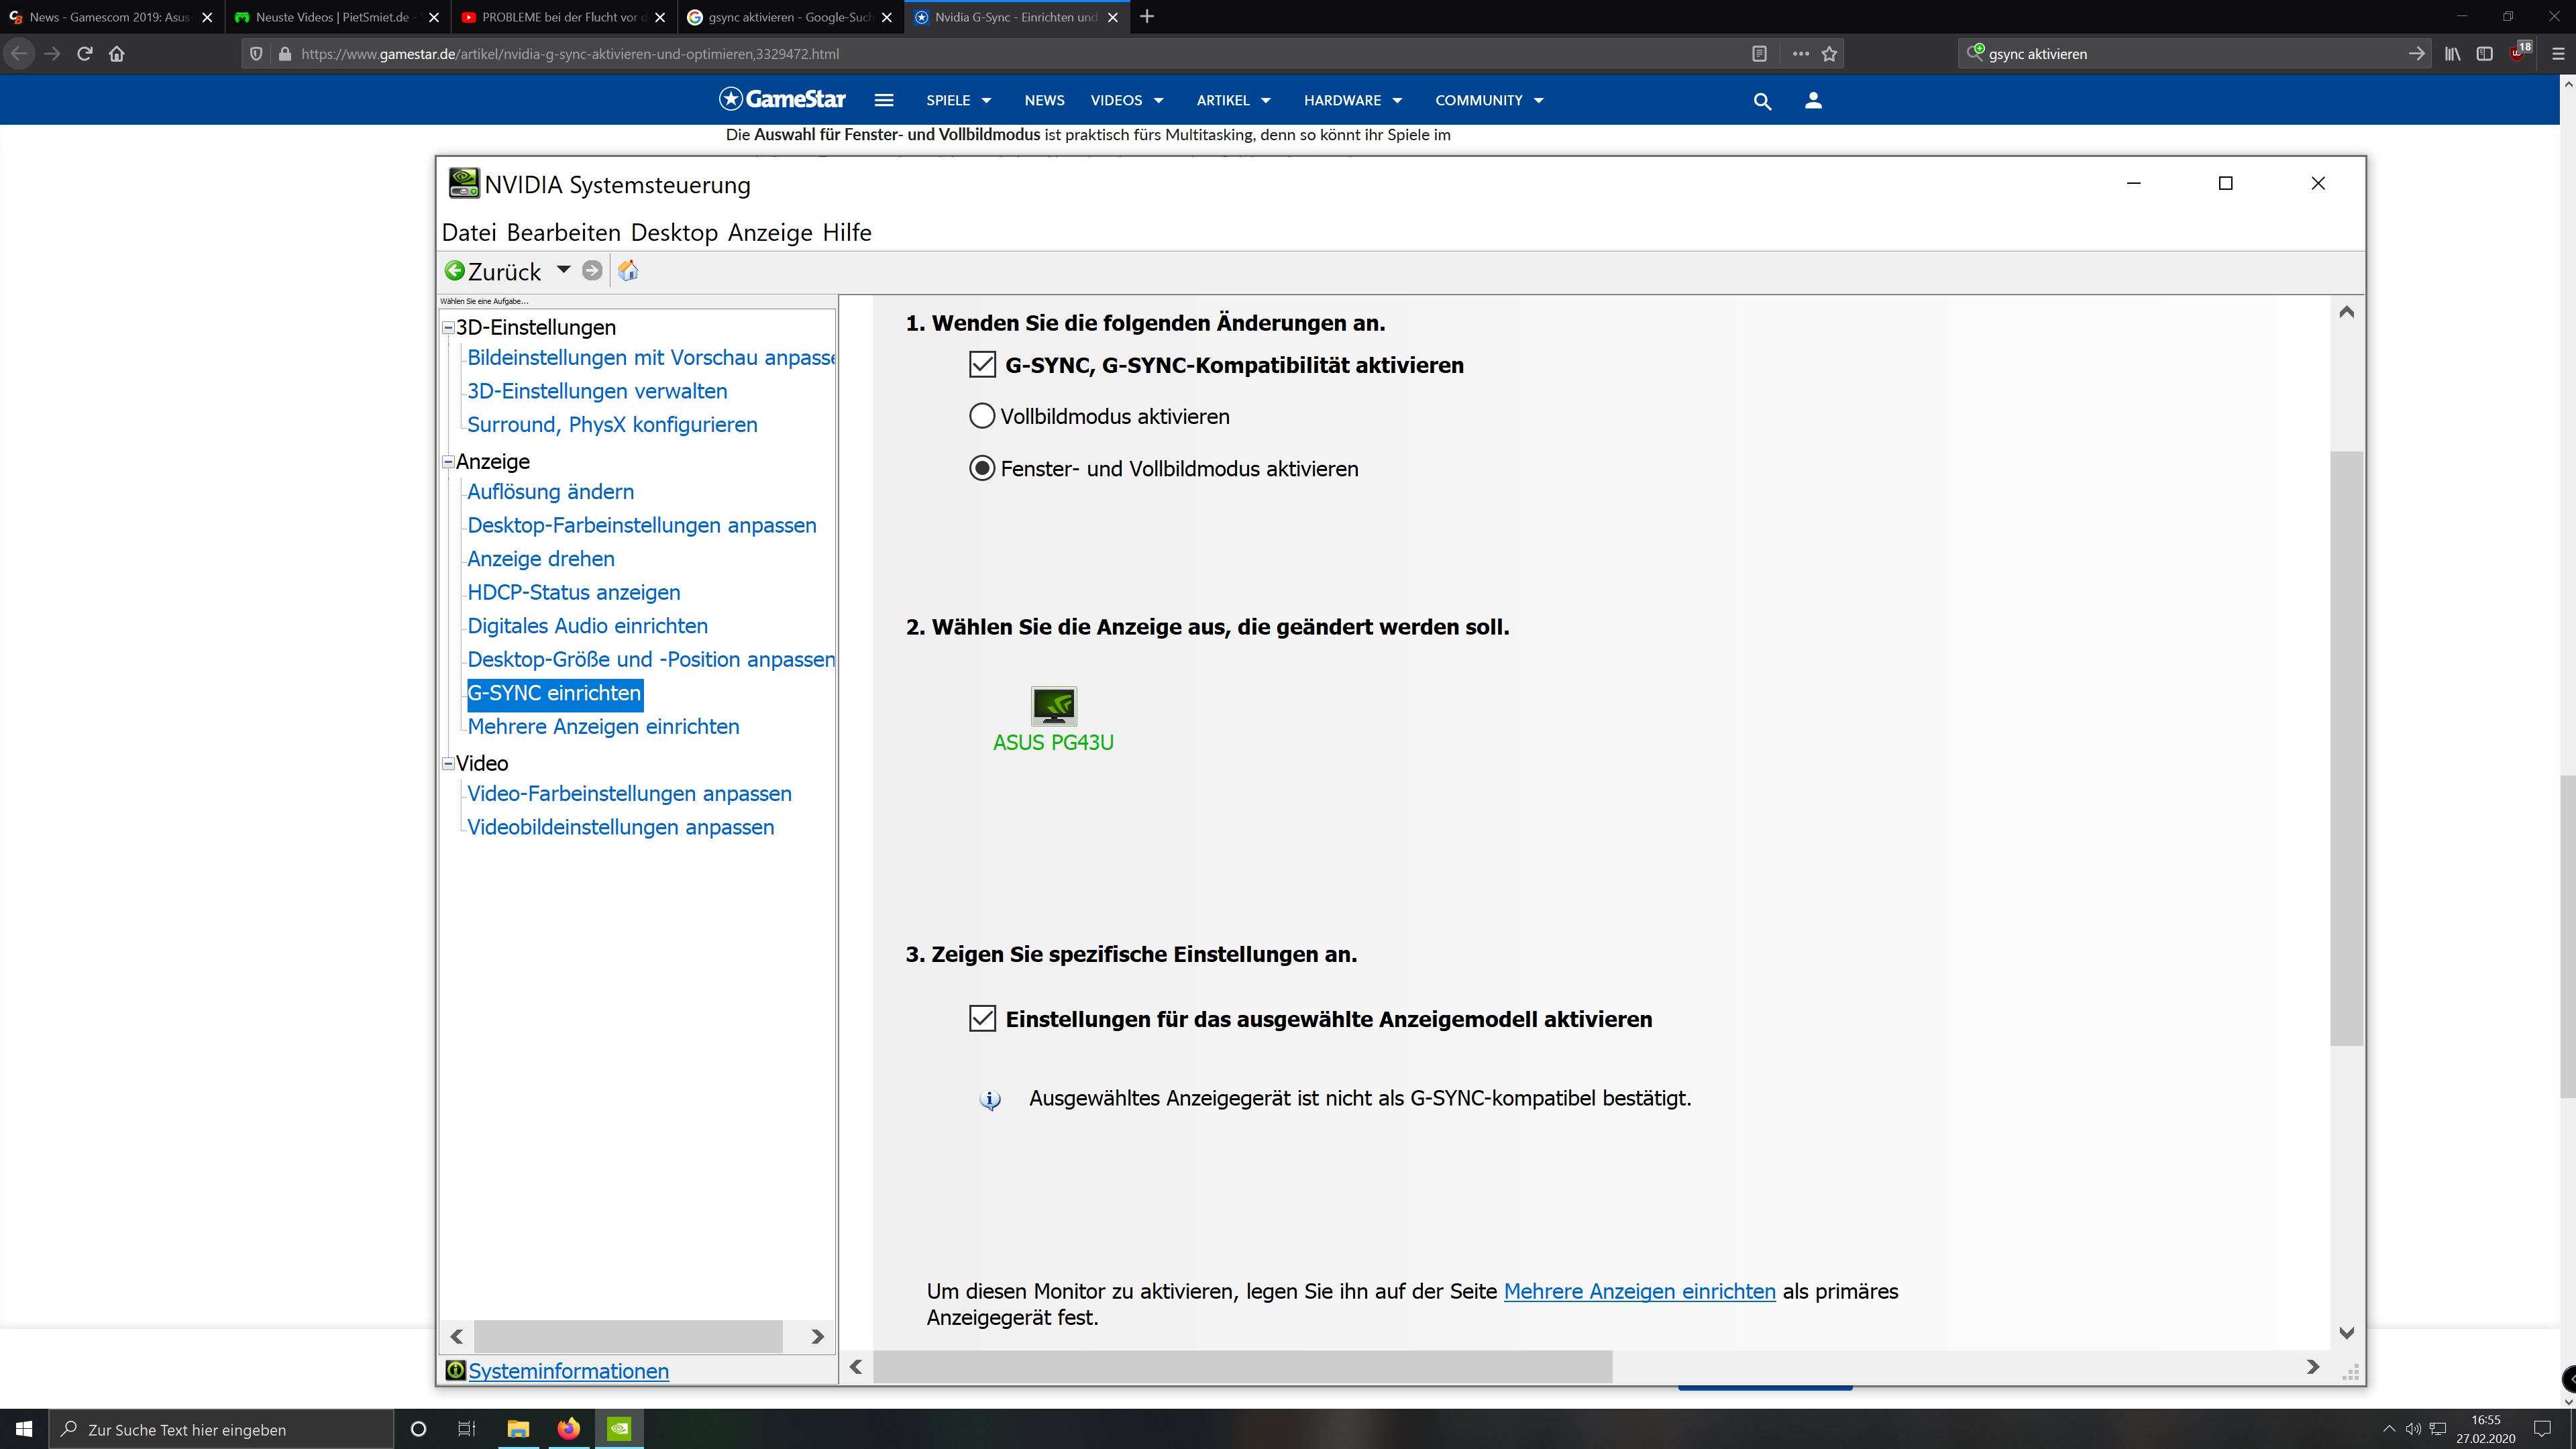Open the NEWS menu item
This screenshot has width=2576, height=1449.
pyautogui.click(x=1044, y=100)
